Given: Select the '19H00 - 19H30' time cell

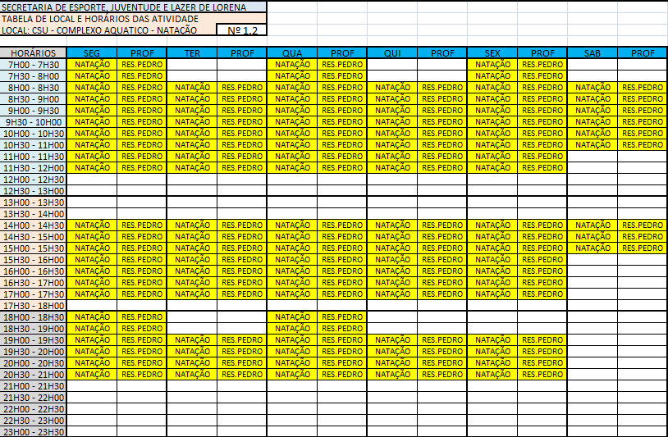Looking at the screenshot, I should pyautogui.click(x=33, y=340).
